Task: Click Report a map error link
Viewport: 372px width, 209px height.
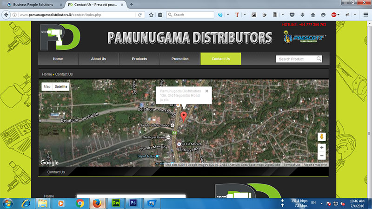Action: coord(315,165)
